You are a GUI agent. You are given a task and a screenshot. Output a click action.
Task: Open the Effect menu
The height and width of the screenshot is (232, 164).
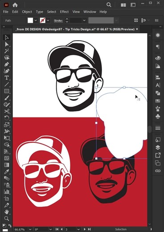pos(64,12)
